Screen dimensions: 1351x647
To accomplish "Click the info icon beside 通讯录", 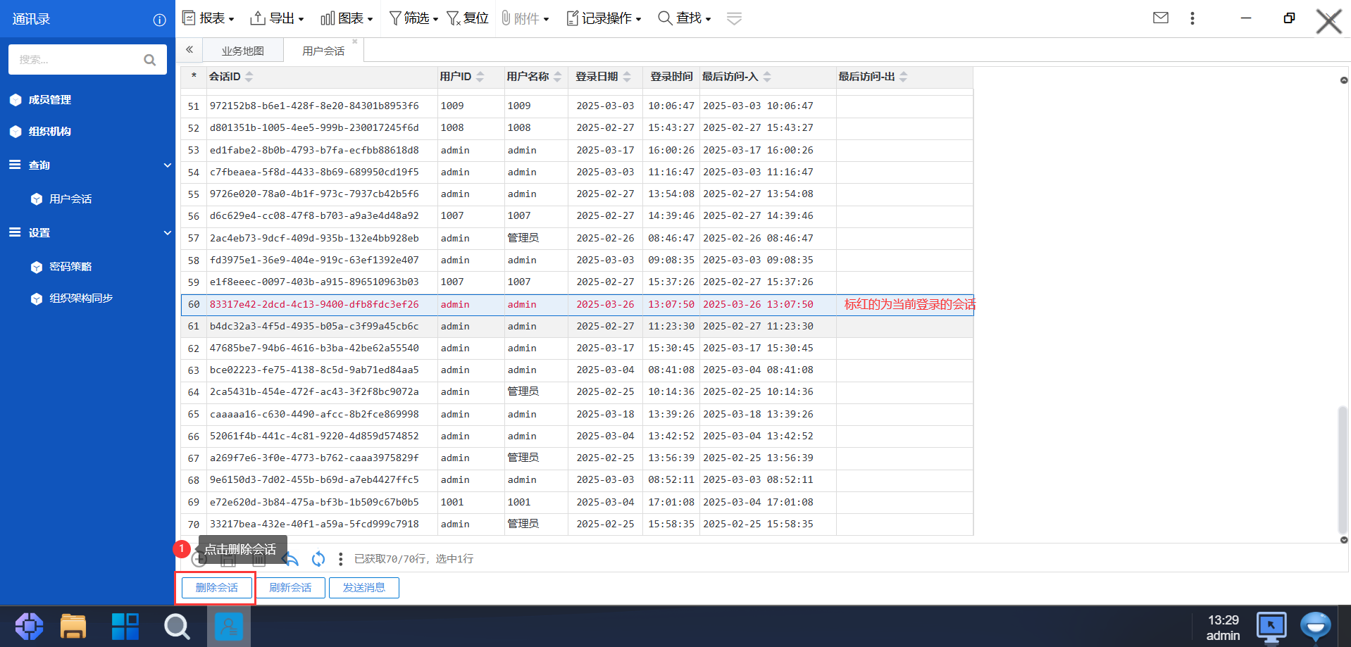I will pos(160,20).
